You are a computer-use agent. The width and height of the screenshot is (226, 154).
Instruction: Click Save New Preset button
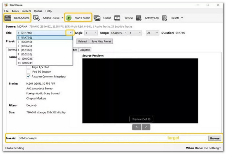[x=101, y=42]
